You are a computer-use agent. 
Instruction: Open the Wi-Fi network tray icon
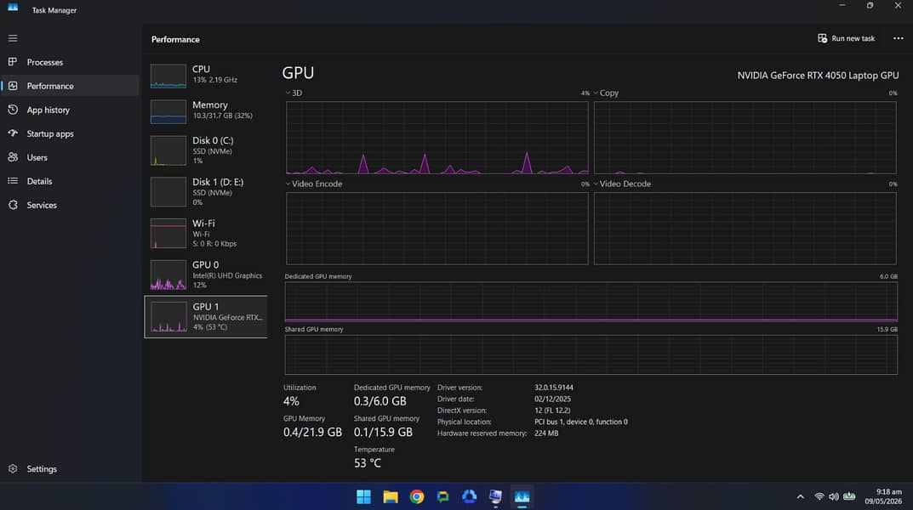pyautogui.click(x=819, y=496)
